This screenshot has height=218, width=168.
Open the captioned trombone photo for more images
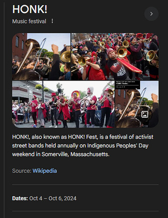pos(137,104)
